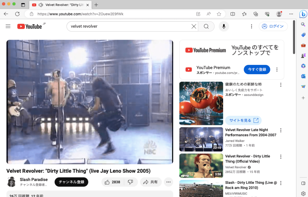Open split screen icon in toolbar
The width and height of the screenshot is (308, 197).
click(233, 14)
